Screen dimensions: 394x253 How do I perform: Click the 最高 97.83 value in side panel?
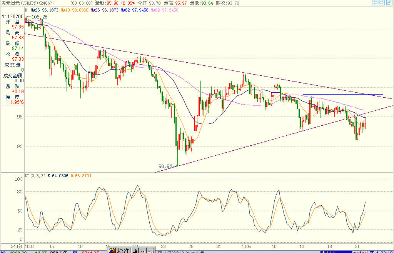(x=18, y=38)
